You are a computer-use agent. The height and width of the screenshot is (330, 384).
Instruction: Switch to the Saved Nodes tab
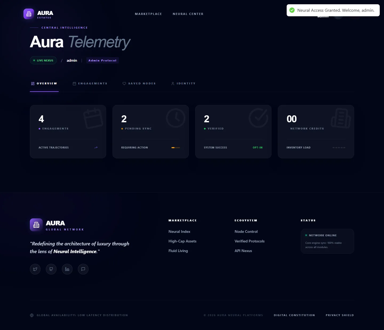(139, 84)
